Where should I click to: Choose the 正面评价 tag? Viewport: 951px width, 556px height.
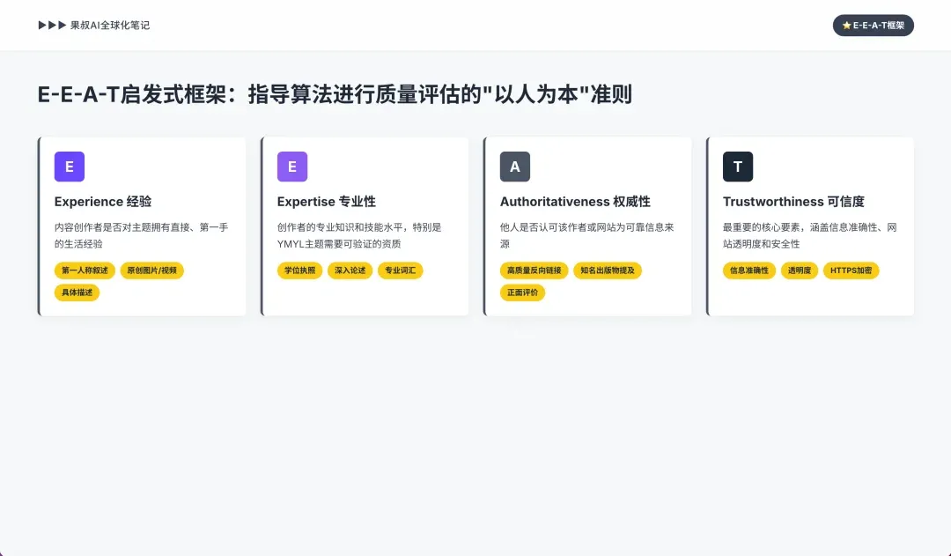click(523, 293)
